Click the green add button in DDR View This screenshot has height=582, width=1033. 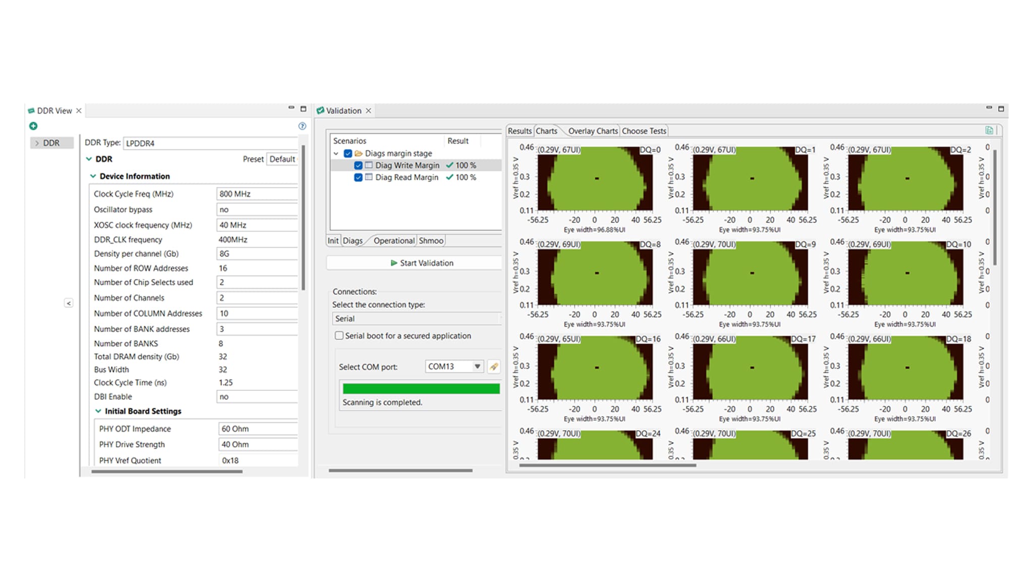[x=33, y=126]
